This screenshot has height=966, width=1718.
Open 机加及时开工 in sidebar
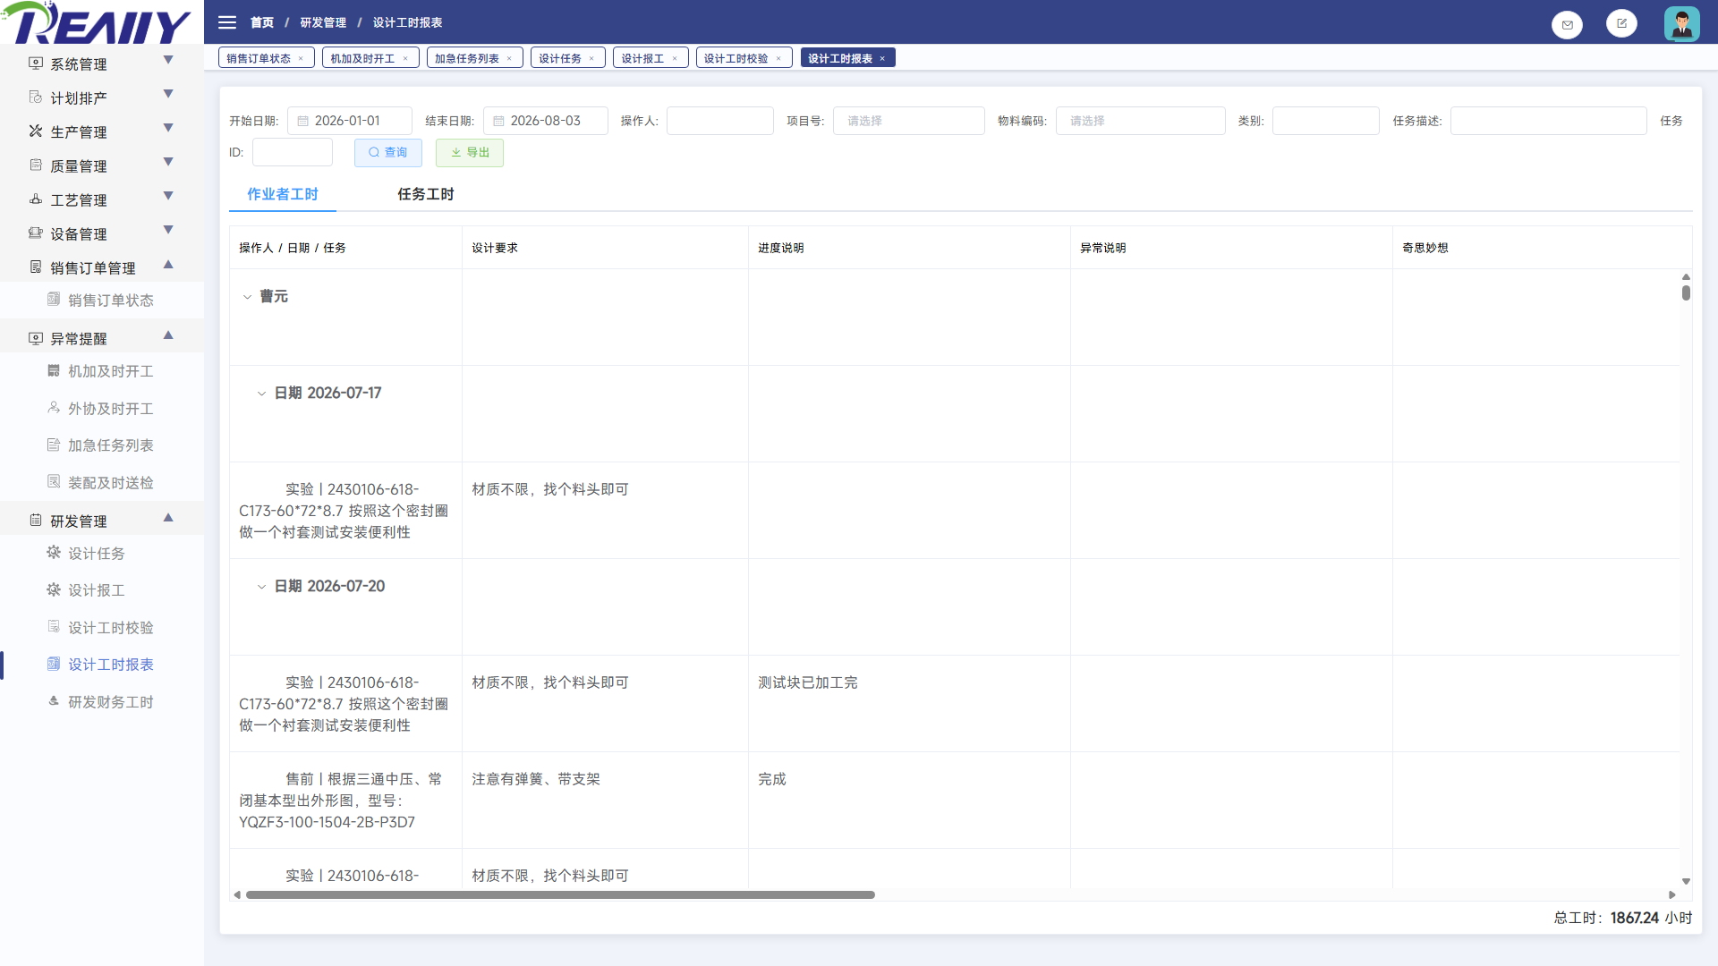[111, 371]
